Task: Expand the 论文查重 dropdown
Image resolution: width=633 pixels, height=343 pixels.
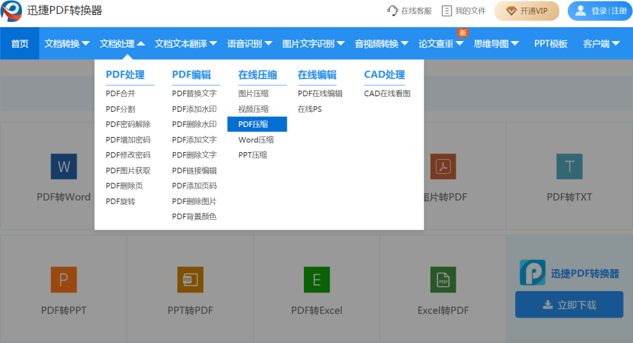Action: click(441, 44)
